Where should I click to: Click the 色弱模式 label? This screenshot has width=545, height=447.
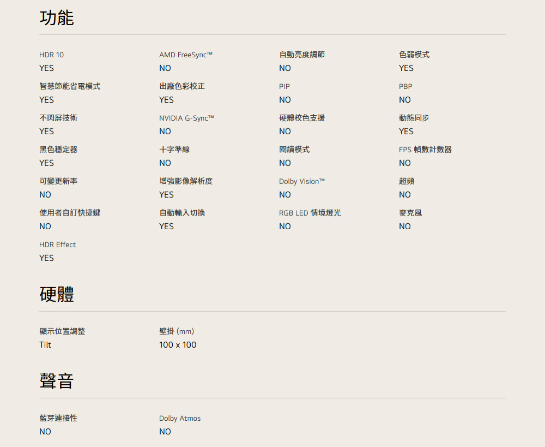point(414,55)
